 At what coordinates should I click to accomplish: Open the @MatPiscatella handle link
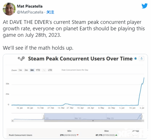tap(30, 12)
